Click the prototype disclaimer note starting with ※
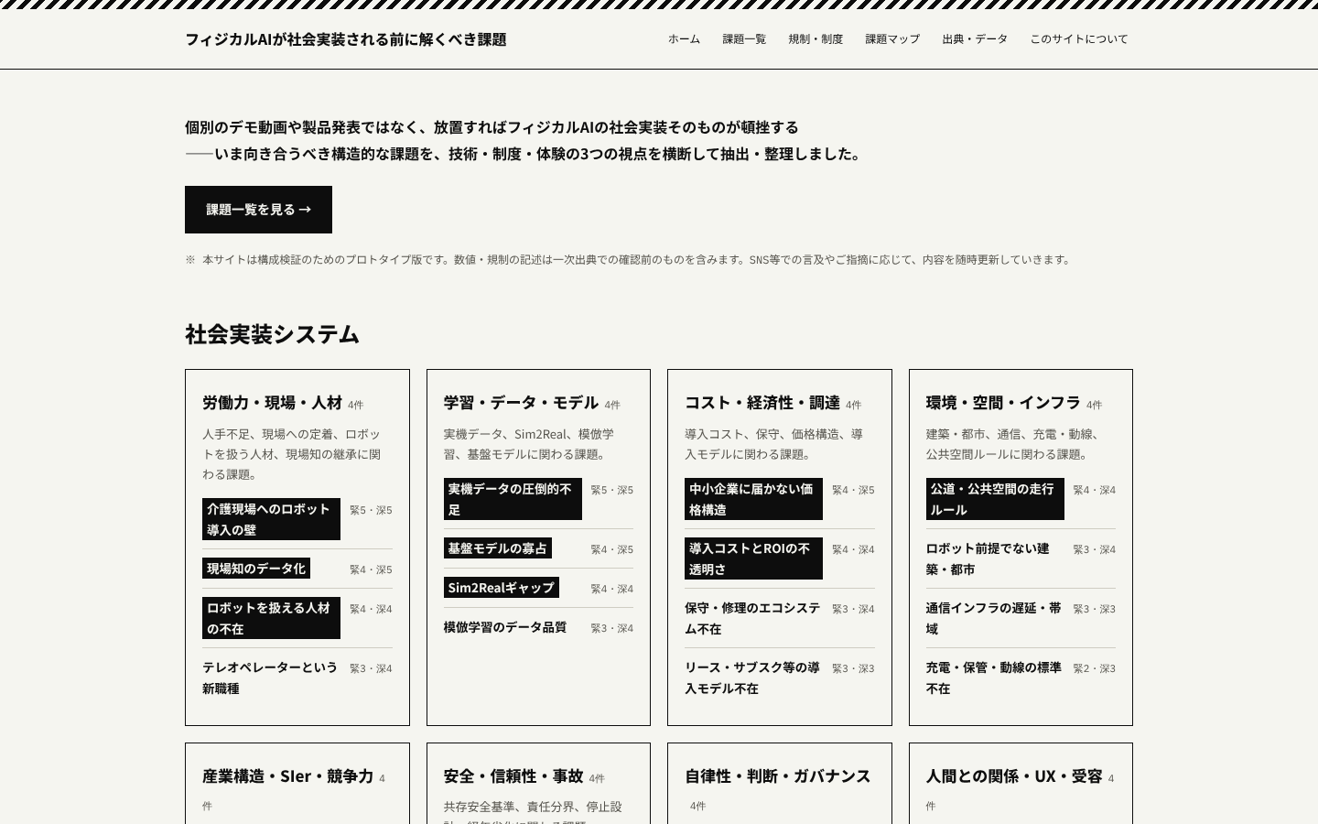1318x824 pixels. tap(629, 260)
